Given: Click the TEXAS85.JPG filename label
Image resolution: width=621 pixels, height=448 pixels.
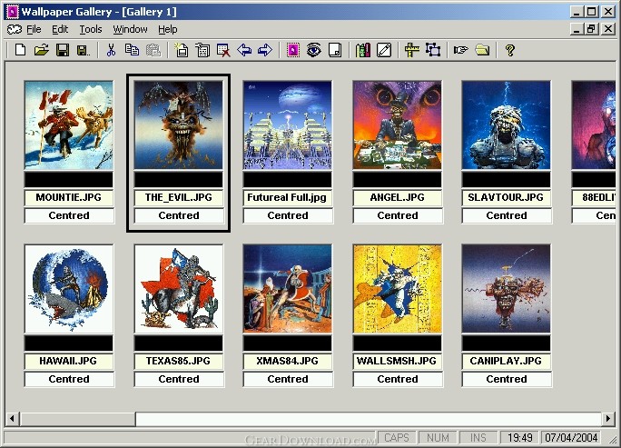Looking at the screenshot, I should (x=178, y=361).
